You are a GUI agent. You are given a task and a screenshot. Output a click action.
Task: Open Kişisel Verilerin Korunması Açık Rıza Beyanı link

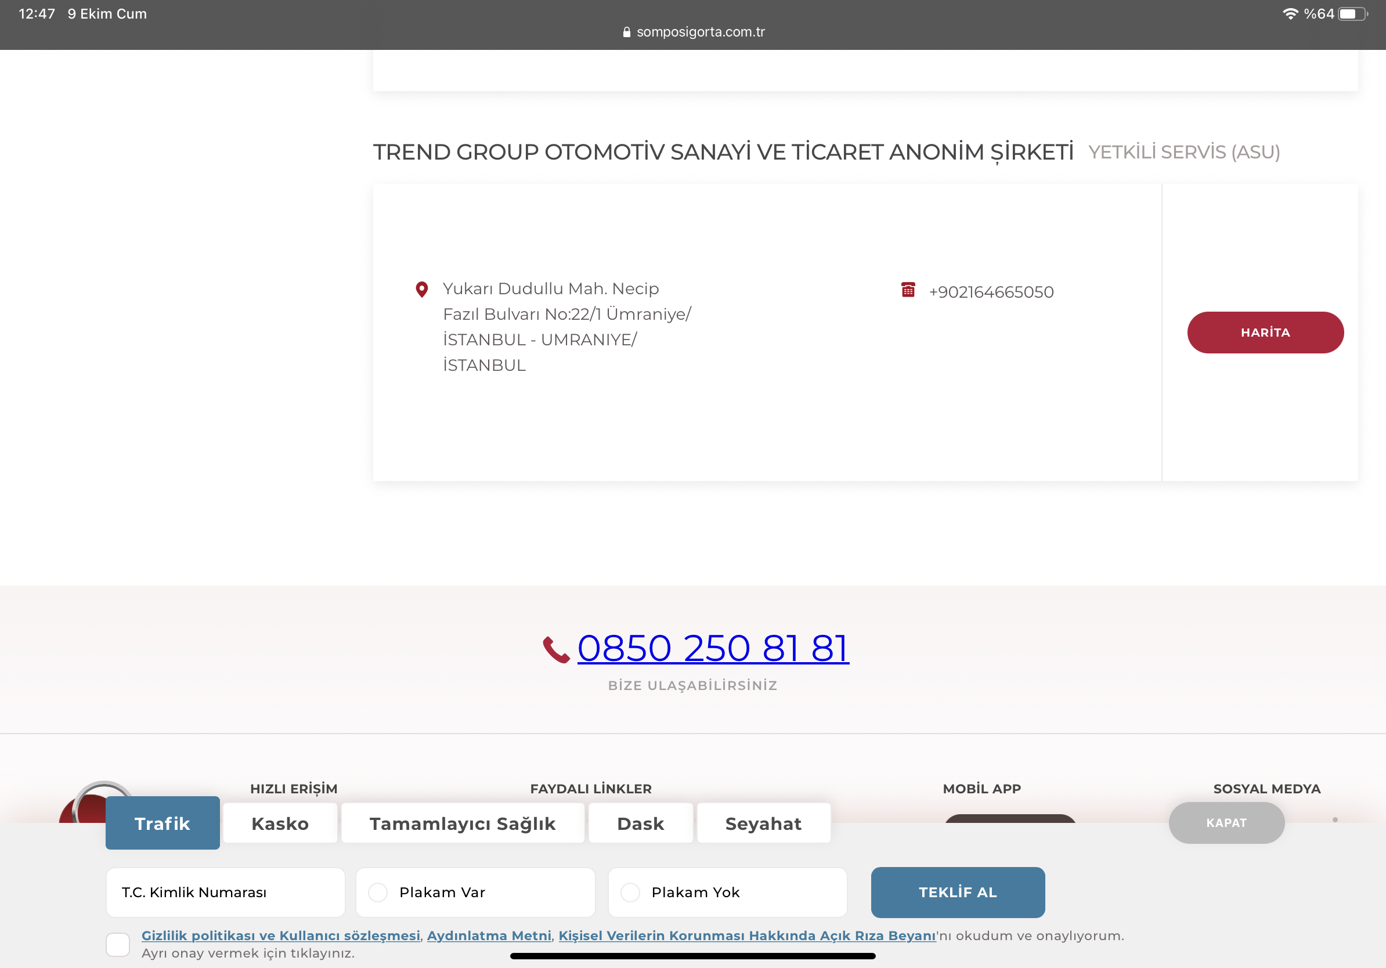click(747, 936)
